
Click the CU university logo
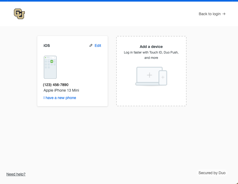point(19,14)
